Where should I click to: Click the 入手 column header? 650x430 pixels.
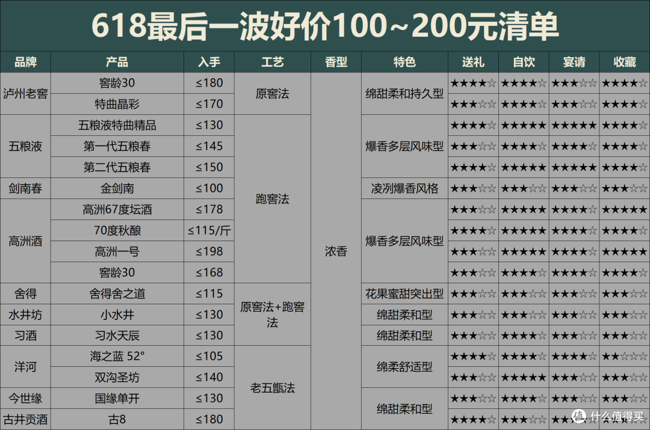click(209, 62)
